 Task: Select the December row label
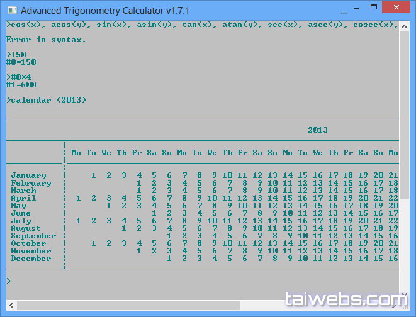click(31, 259)
